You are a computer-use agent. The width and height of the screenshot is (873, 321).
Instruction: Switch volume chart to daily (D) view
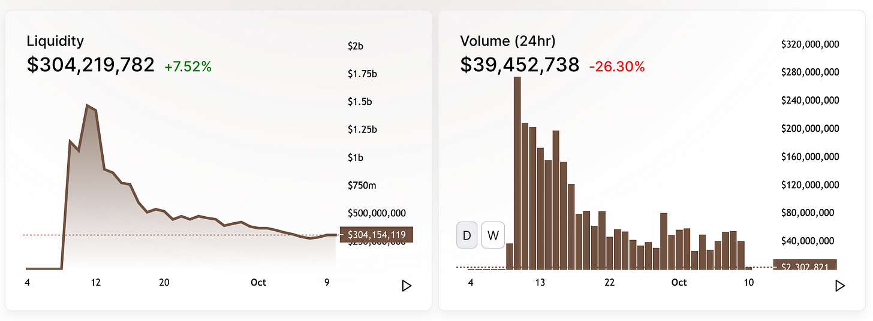(x=467, y=235)
